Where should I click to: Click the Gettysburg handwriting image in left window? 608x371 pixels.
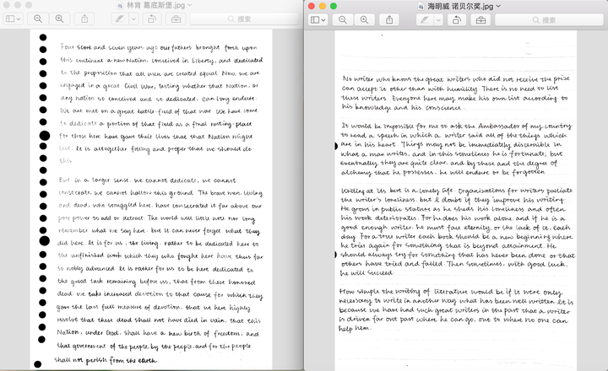151,200
